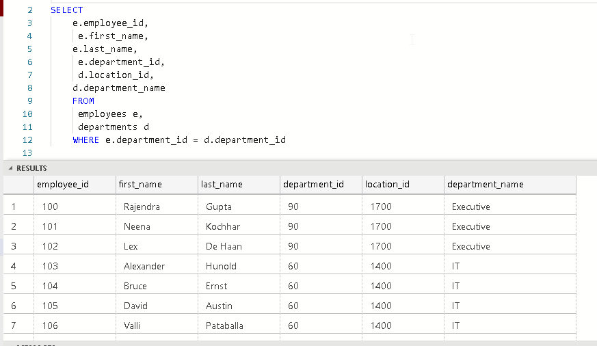
Task: Select result row number 7
Action: click(14, 325)
